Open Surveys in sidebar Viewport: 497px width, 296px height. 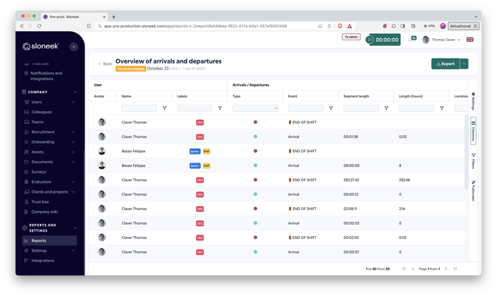(x=39, y=172)
